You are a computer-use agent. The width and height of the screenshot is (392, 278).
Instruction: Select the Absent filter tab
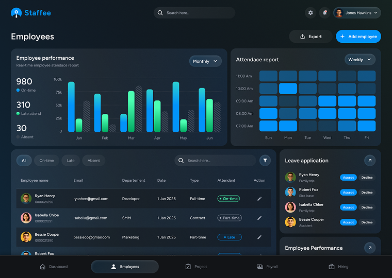pos(93,161)
